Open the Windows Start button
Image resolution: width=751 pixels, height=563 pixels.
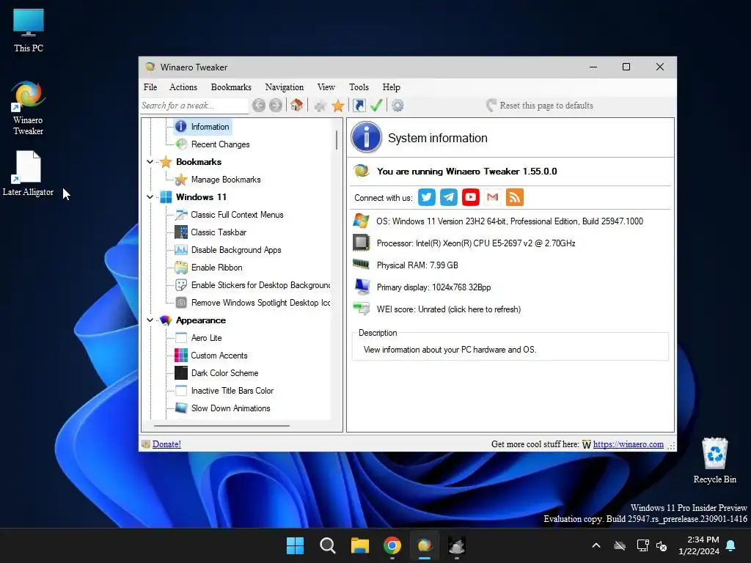[x=295, y=545]
